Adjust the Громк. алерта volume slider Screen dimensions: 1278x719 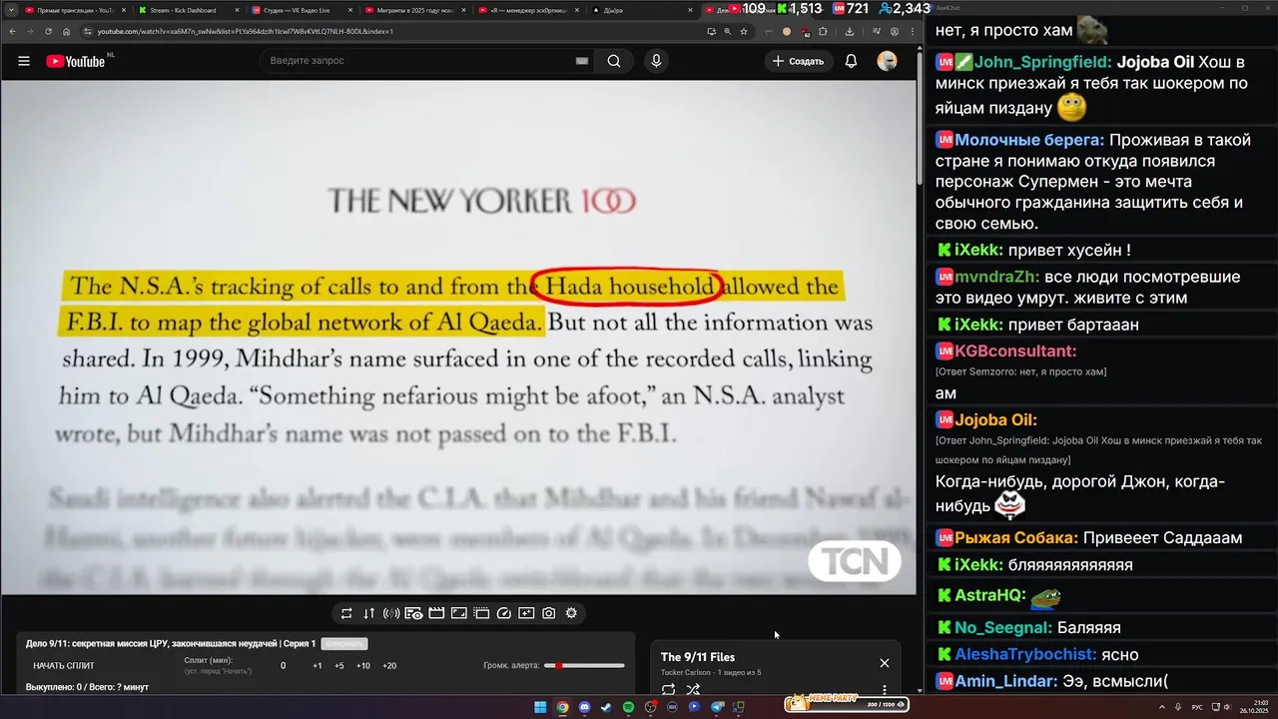point(584,666)
